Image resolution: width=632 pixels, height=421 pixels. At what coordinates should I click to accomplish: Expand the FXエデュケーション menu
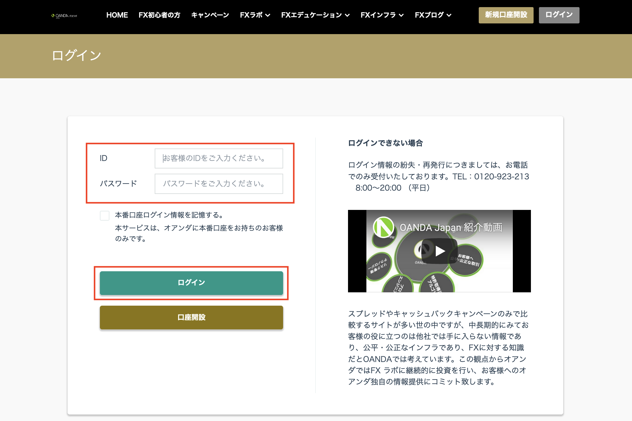click(x=315, y=15)
